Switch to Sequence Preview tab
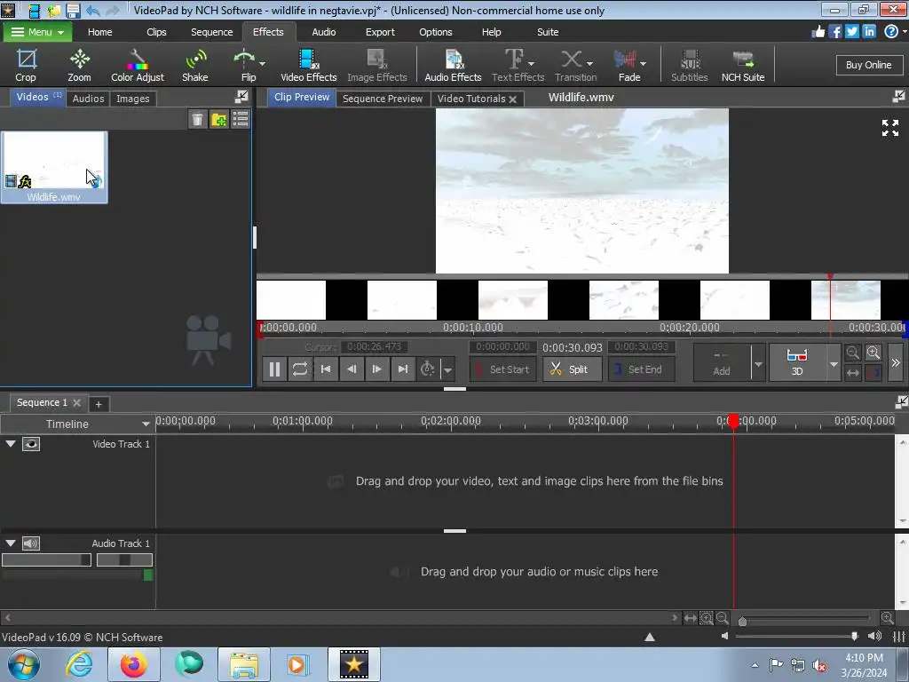The image size is (909, 682). coord(383,99)
